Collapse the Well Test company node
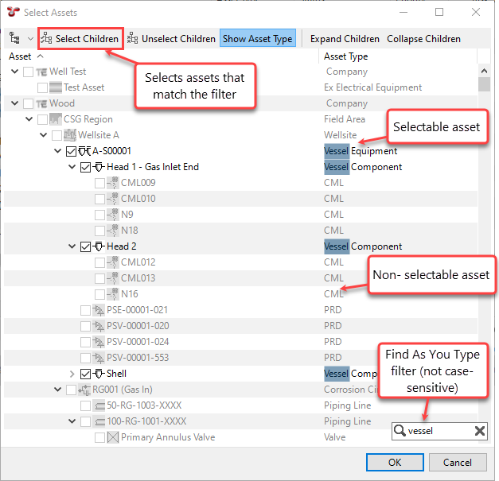 [15, 72]
